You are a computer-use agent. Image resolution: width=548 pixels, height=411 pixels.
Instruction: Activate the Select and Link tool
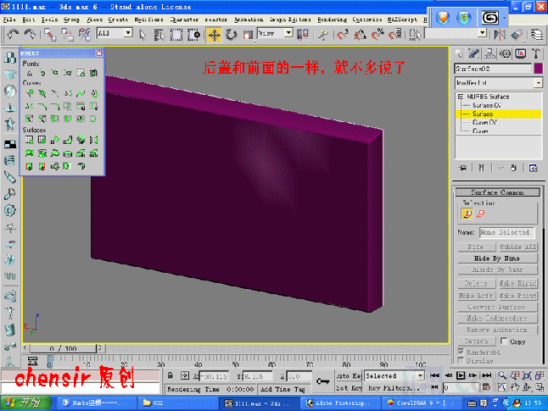(50, 35)
